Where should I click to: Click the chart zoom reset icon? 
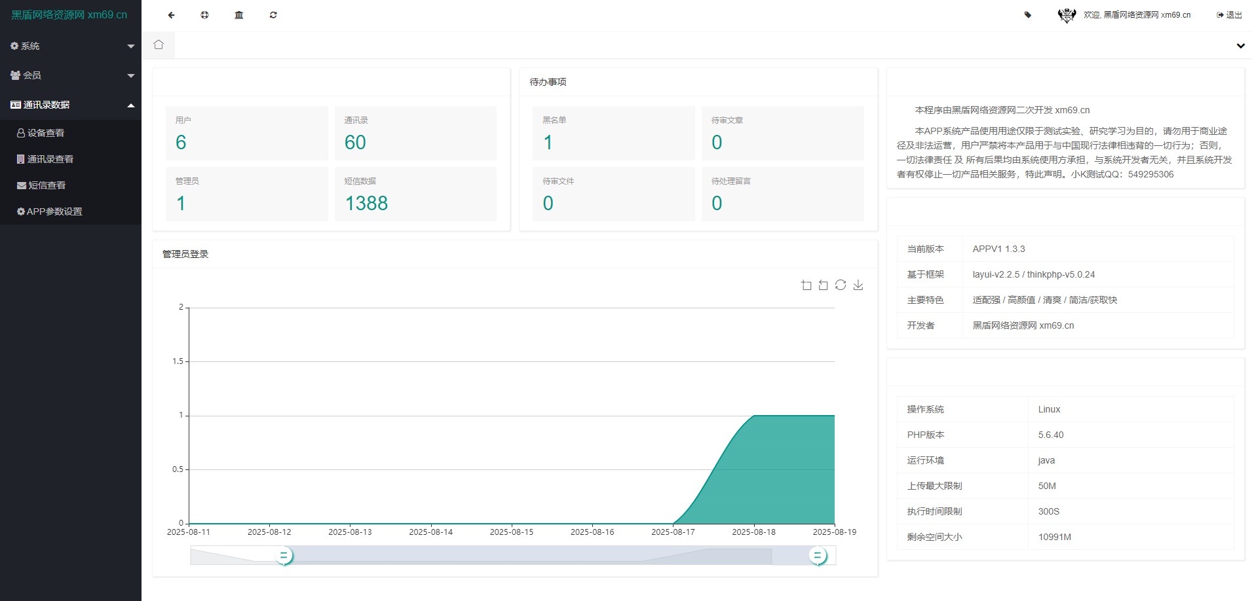coord(824,285)
